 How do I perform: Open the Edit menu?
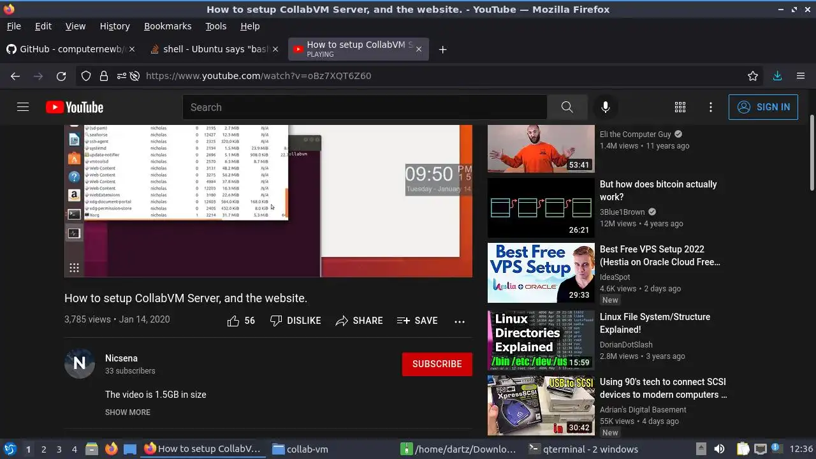click(x=43, y=26)
